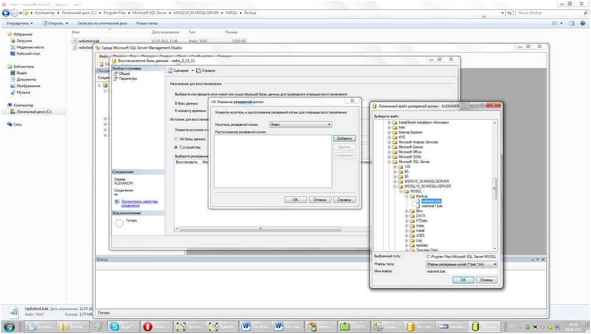Open Файл menu in Management Studio
Screen dimensions: 591x334
pyautogui.click(x=103, y=57)
